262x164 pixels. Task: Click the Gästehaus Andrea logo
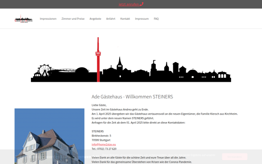pos(24,19)
